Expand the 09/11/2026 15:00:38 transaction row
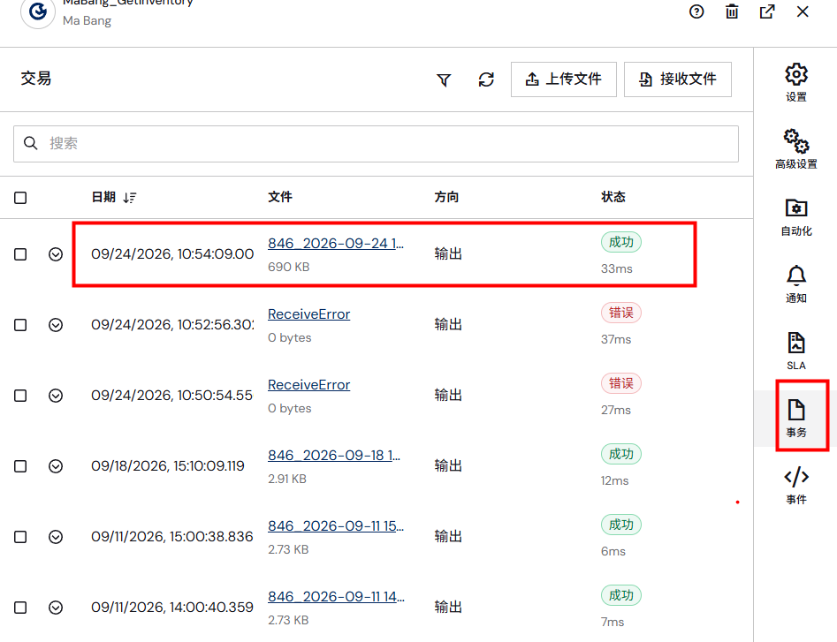The height and width of the screenshot is (642, 837). click(x=56, y=537)
